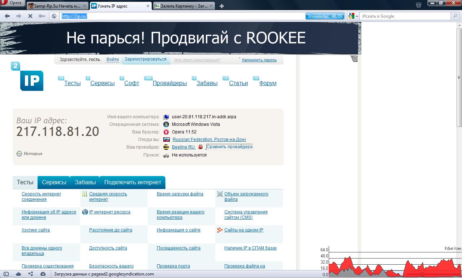Screen dimensions: 462x278
Task: Click the Beeline RU provider link
Action: pos(183,147)
